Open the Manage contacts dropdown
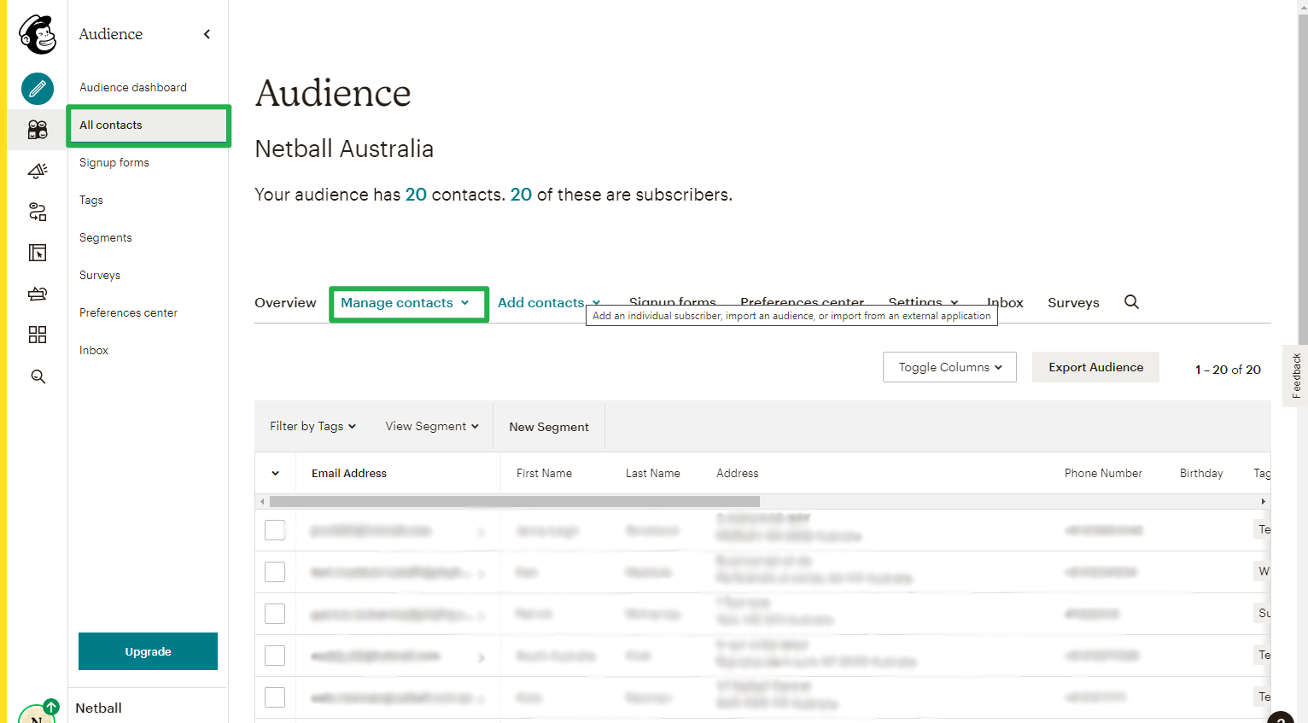This screenshot has width=1308, height=723. pos(406,303)
